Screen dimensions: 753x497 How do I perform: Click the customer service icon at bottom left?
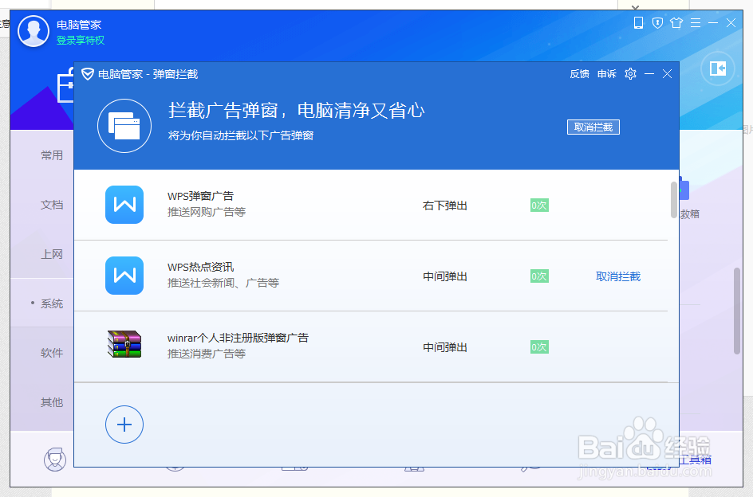(x=54, y=460)
